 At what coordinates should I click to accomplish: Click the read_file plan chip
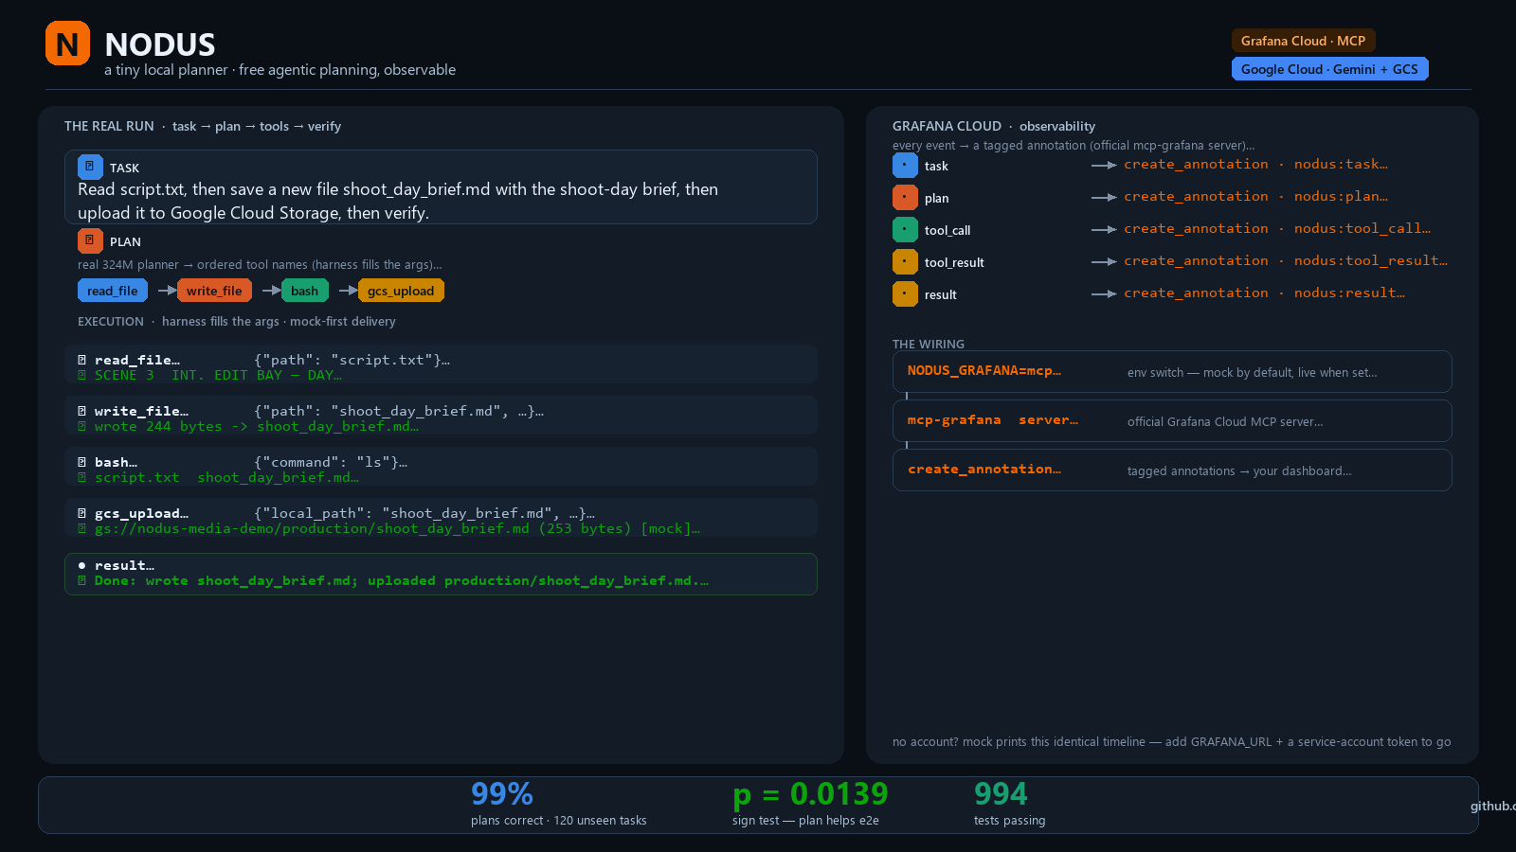(x=113, y=291)
